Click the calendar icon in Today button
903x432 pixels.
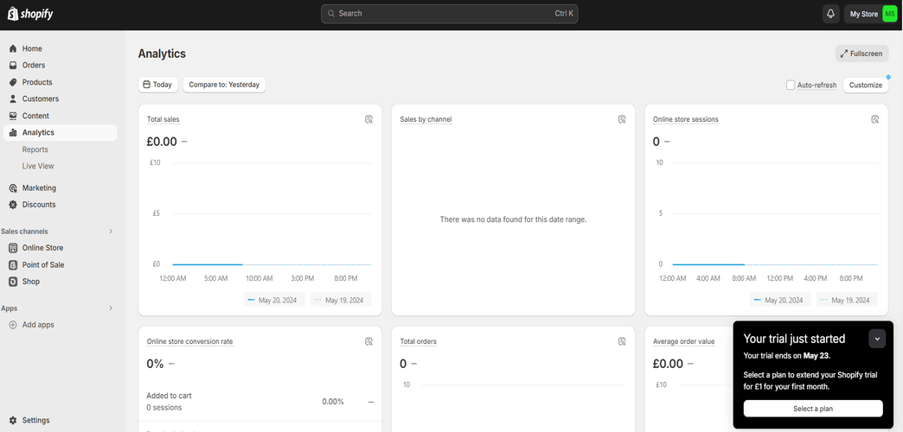point(146,85)
